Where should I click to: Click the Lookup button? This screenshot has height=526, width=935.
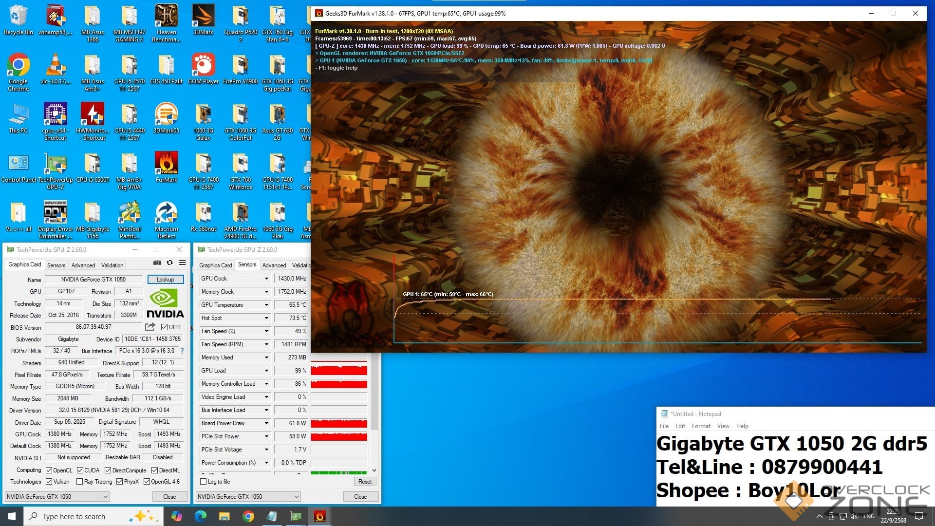[165, 280]
